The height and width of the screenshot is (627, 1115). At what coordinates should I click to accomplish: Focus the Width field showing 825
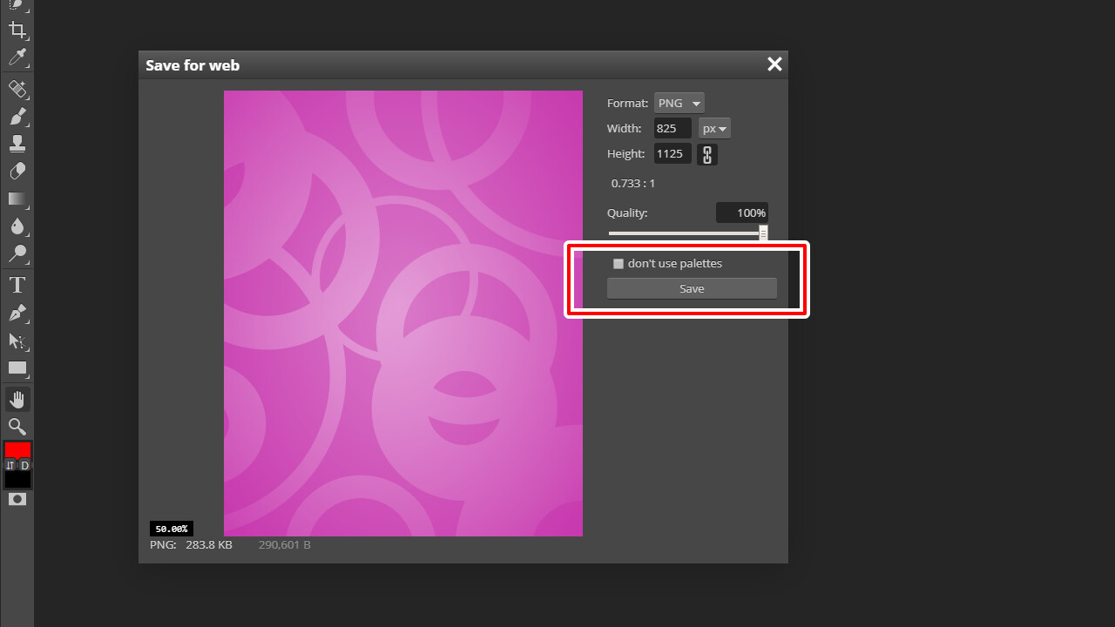click(672, 128)
